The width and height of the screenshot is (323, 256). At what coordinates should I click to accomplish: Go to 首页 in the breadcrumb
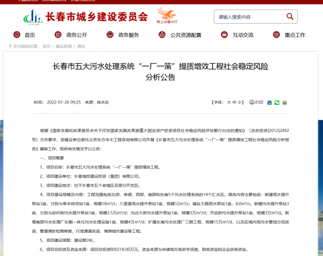46,46
